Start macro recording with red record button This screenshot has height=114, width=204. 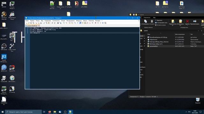click(96, 23)
